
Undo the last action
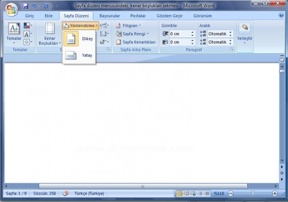click(34, 6)
